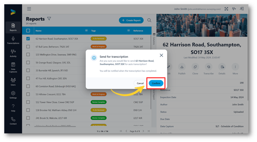
Task: Open the Columns side panel tab
Action: pos(154,39)
